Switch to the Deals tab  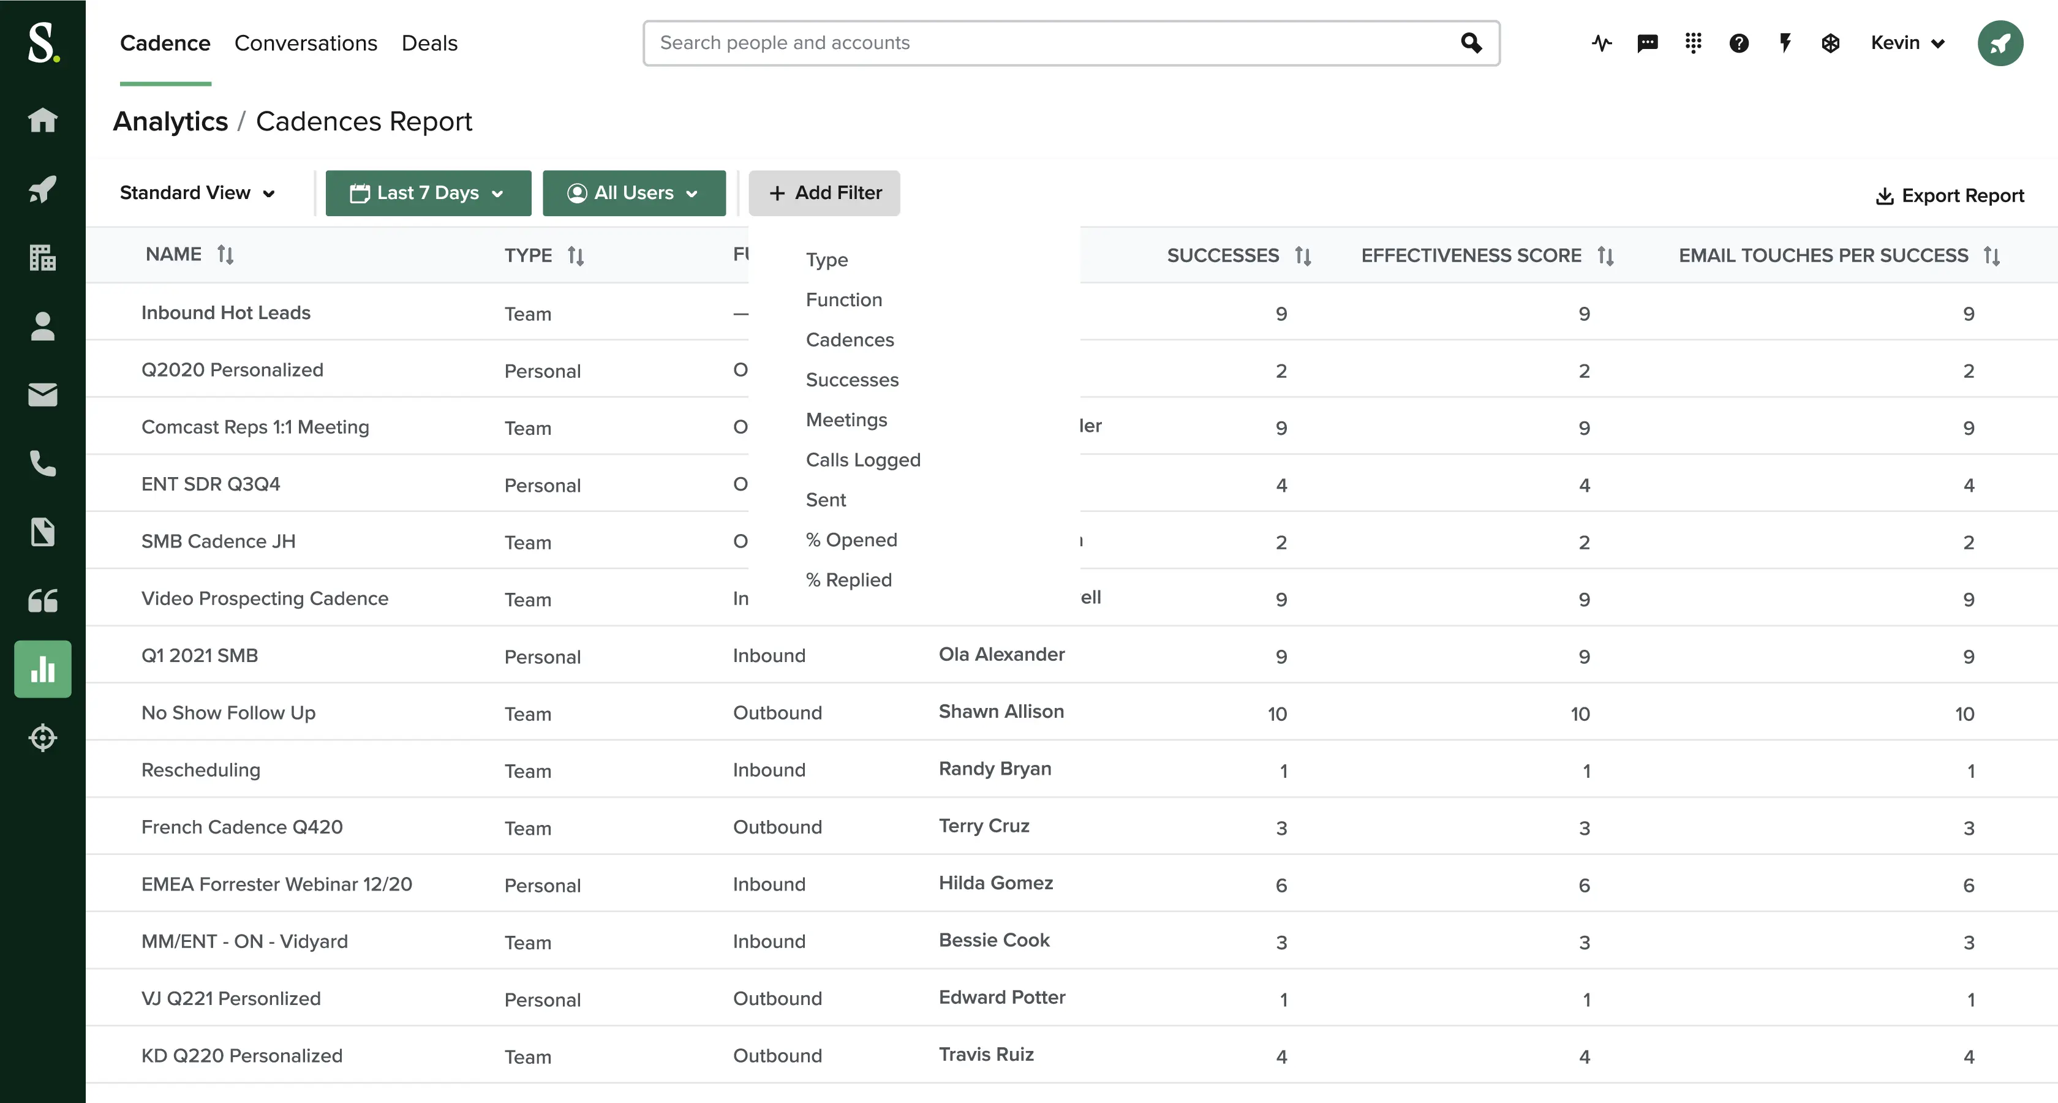(x=429, y=43)
